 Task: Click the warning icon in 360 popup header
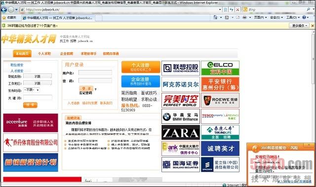tap(255, 149)
